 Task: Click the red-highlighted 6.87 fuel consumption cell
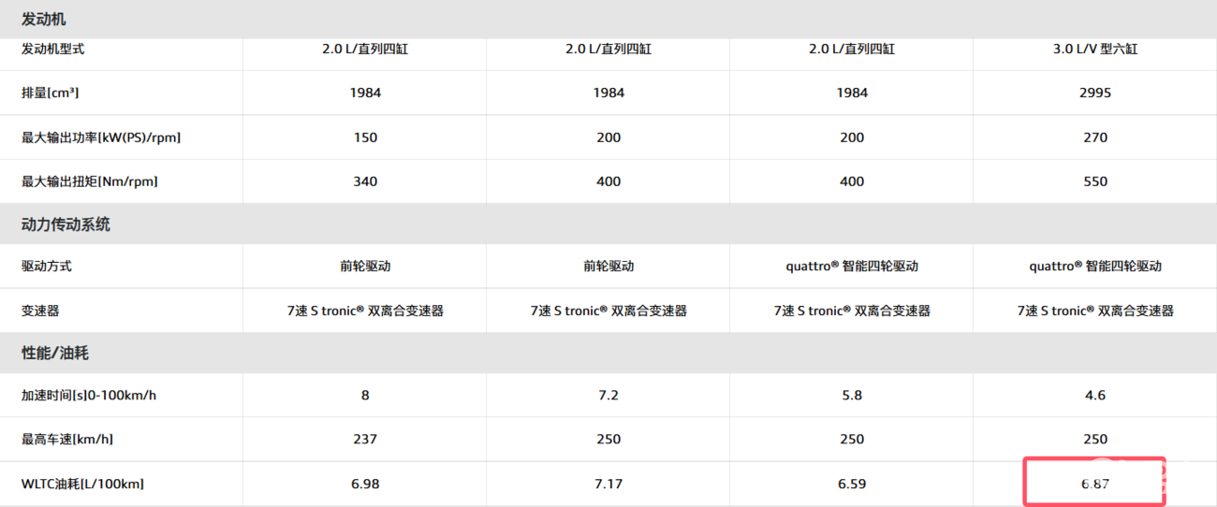pyautogui.click(x=1094, y=484)
